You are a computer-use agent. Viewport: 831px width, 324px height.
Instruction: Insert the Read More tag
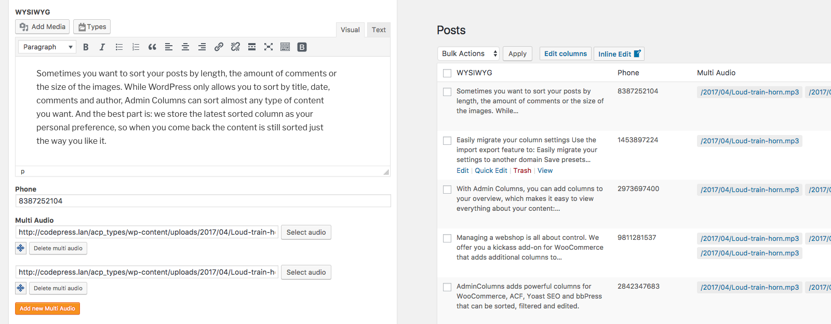(x=252, y=47)
